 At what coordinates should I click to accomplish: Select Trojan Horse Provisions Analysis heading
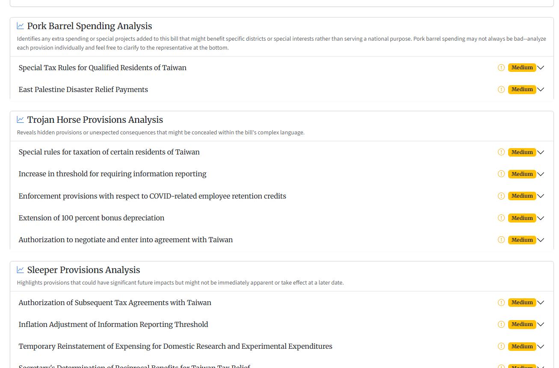(95, 120)
